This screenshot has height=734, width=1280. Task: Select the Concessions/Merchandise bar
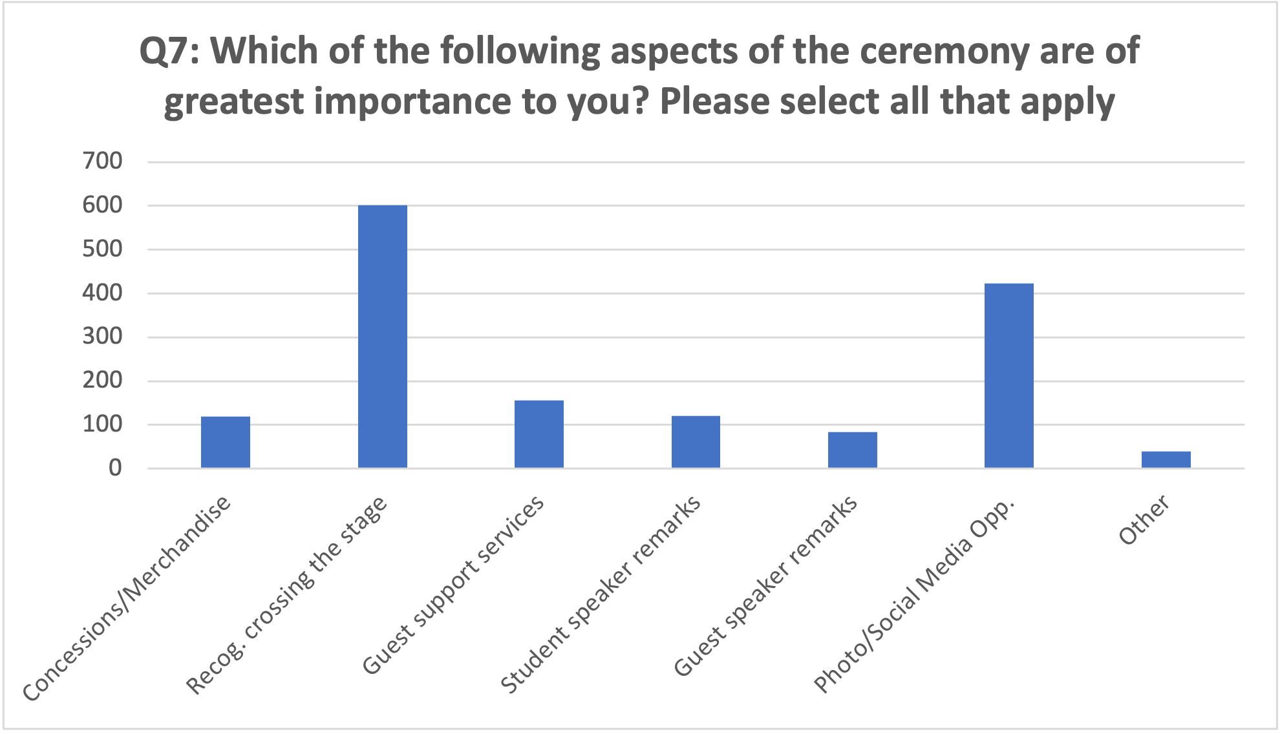point(225,442)
